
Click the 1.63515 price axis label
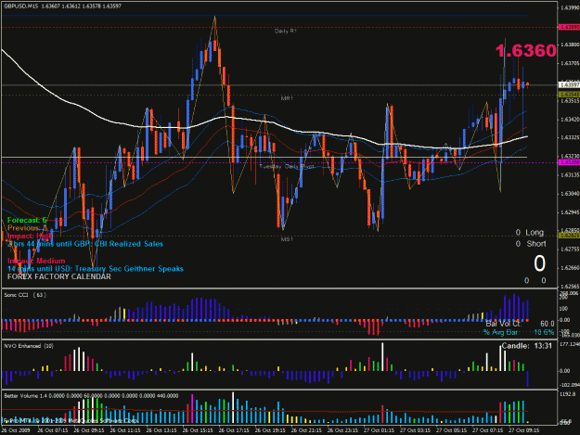coord(570,100)
